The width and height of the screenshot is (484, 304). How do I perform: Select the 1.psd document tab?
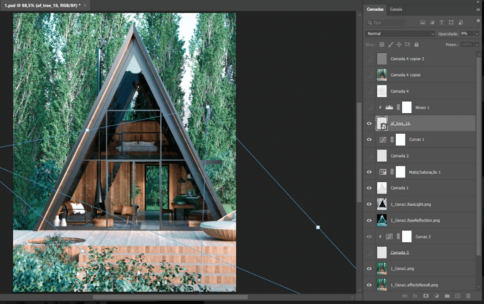(x=42, y=6)
